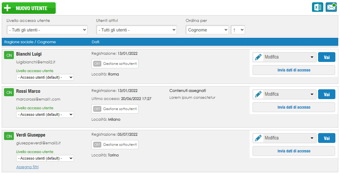Click the Assegna filtri link
Viewport: 340px width, 174px height.
pos(27,167)
